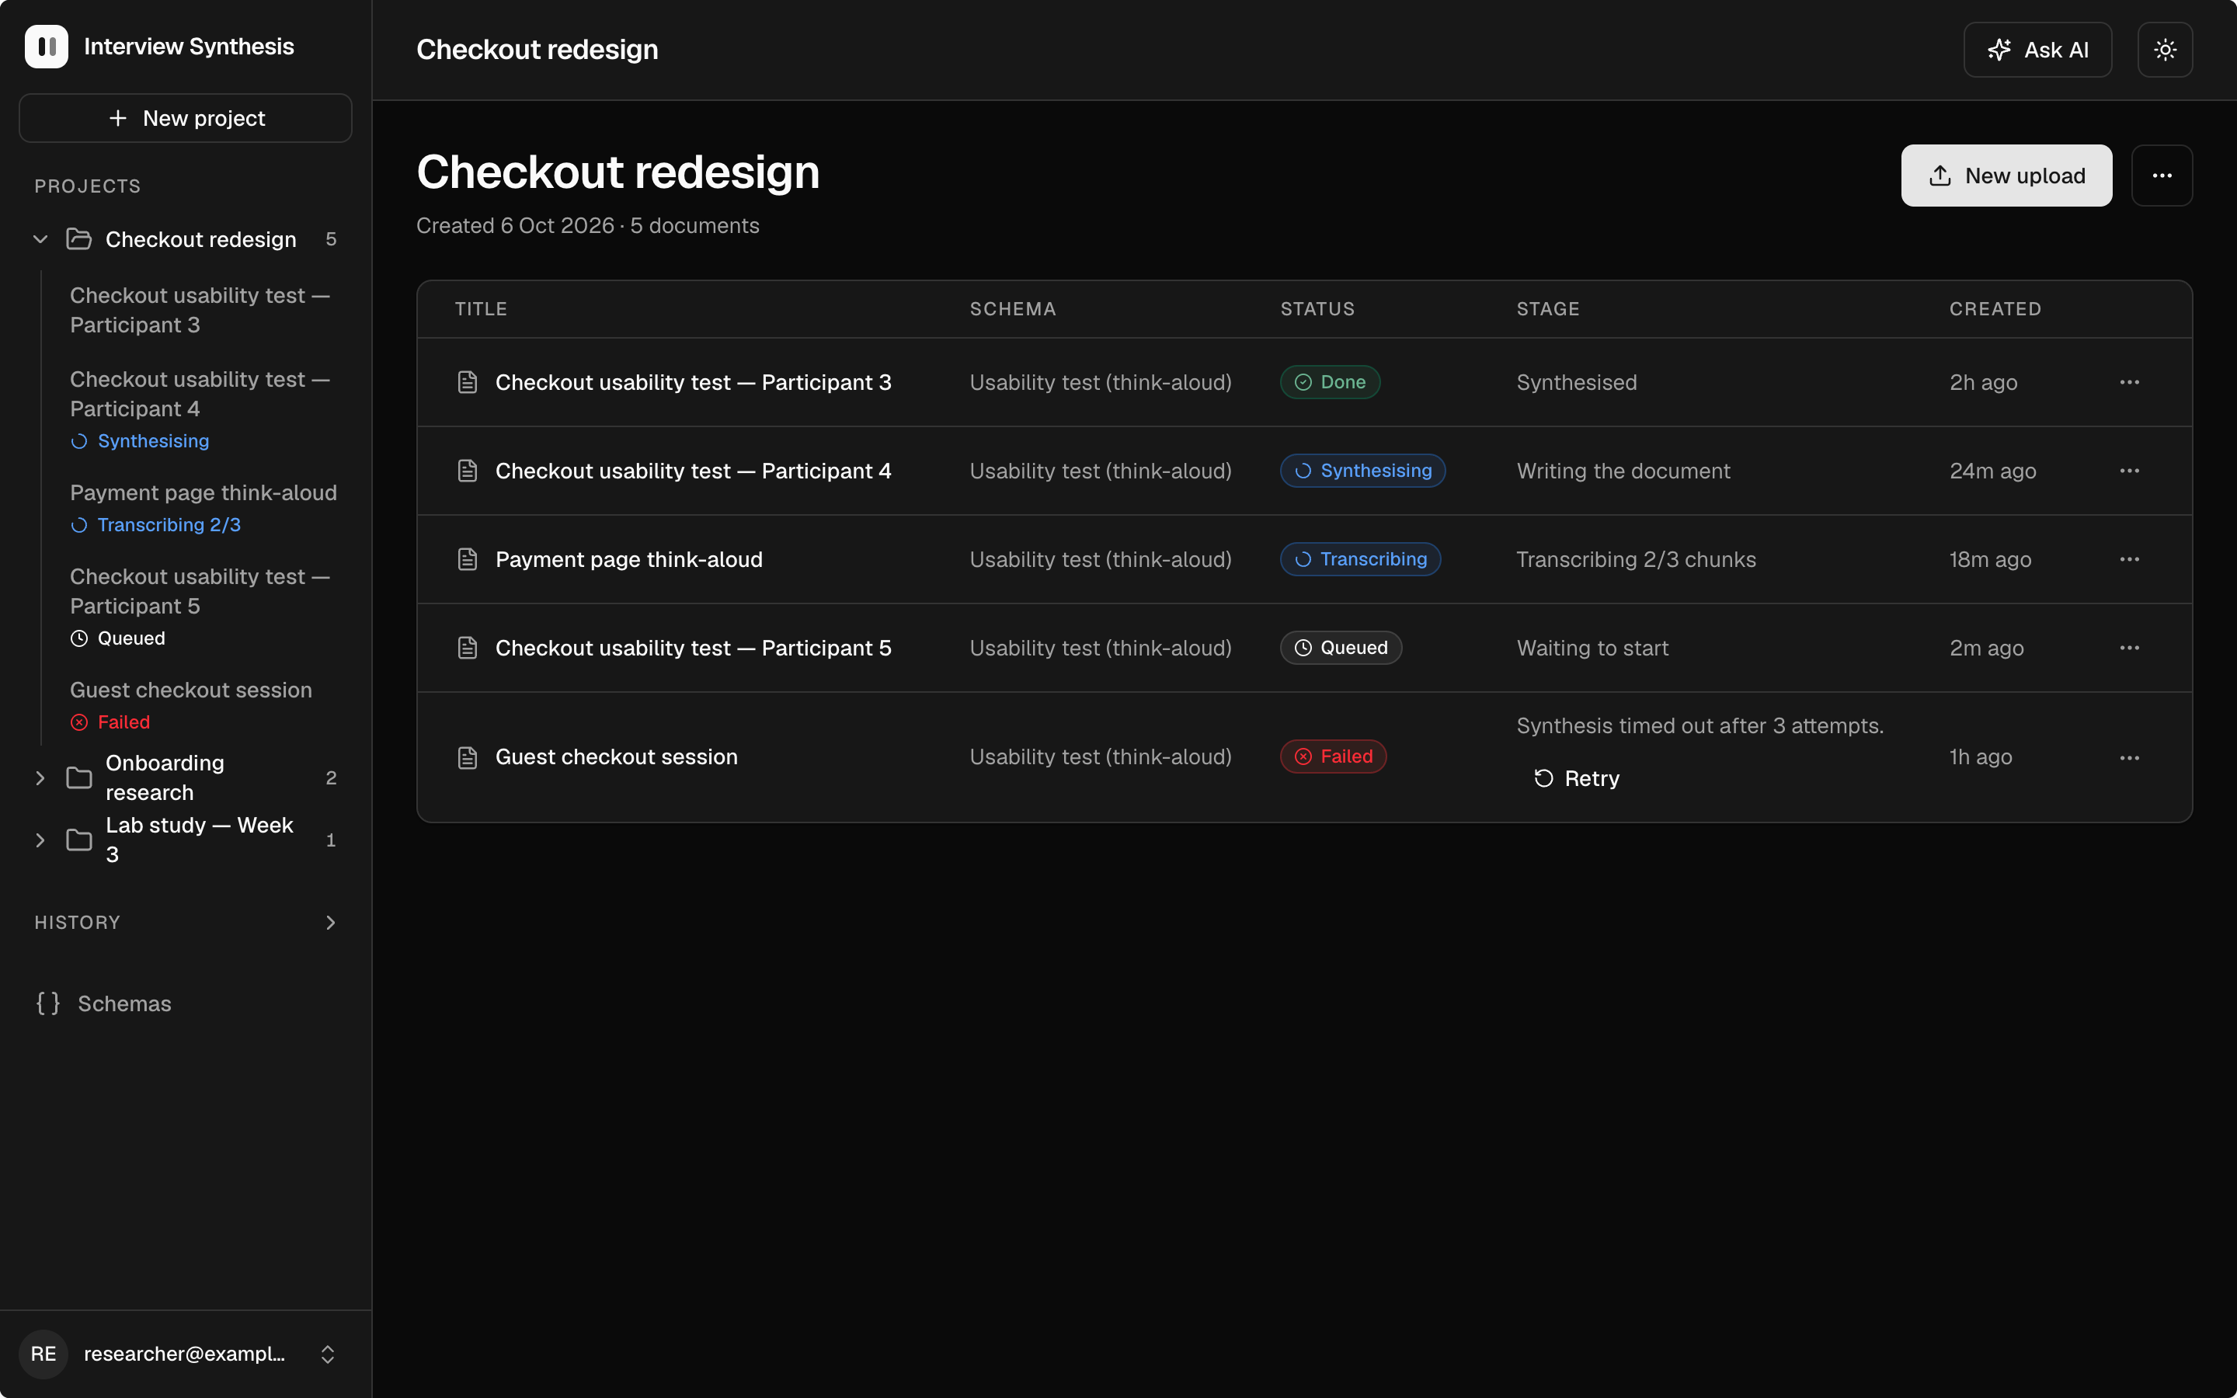Click document icon for Participant 4 row
Image resolution: width=2237 pixels, height=1398 pixels.
point(468,471)
